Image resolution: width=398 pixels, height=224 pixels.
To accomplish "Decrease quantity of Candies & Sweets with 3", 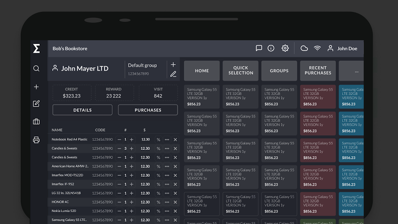I will tap(119, 148).
